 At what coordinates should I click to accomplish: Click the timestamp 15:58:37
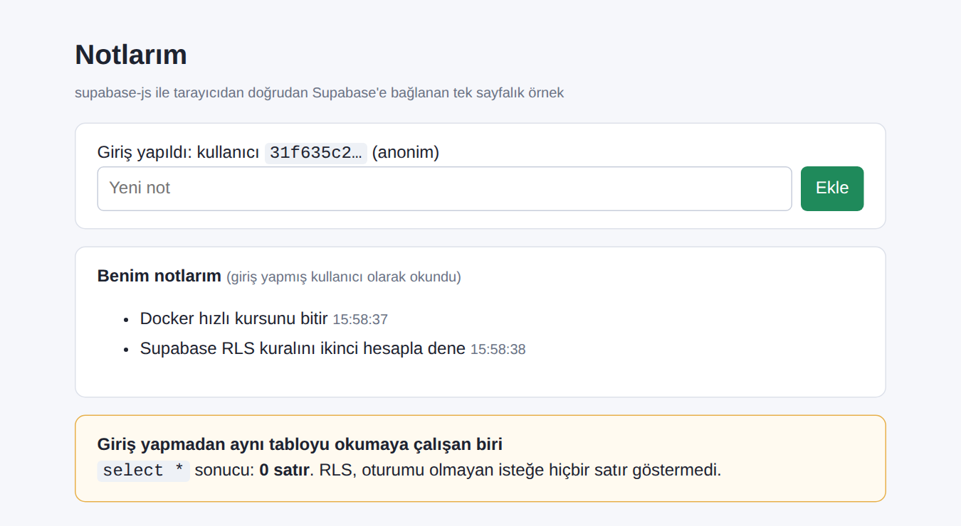point(360,319)
